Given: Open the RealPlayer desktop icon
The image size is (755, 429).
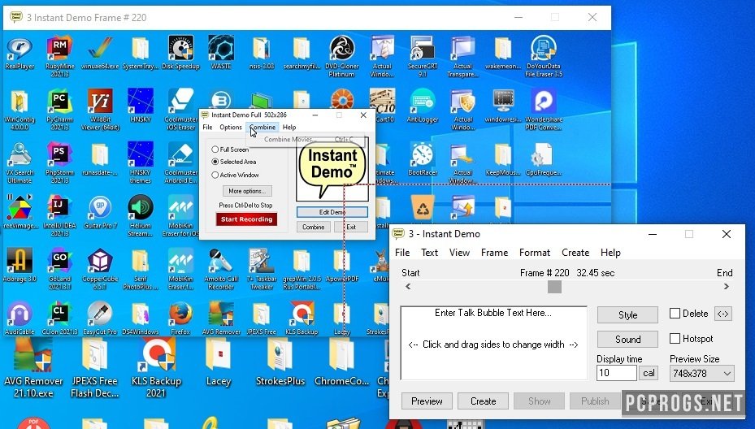Looking at the screenshot, I should [x=20, y=53].
